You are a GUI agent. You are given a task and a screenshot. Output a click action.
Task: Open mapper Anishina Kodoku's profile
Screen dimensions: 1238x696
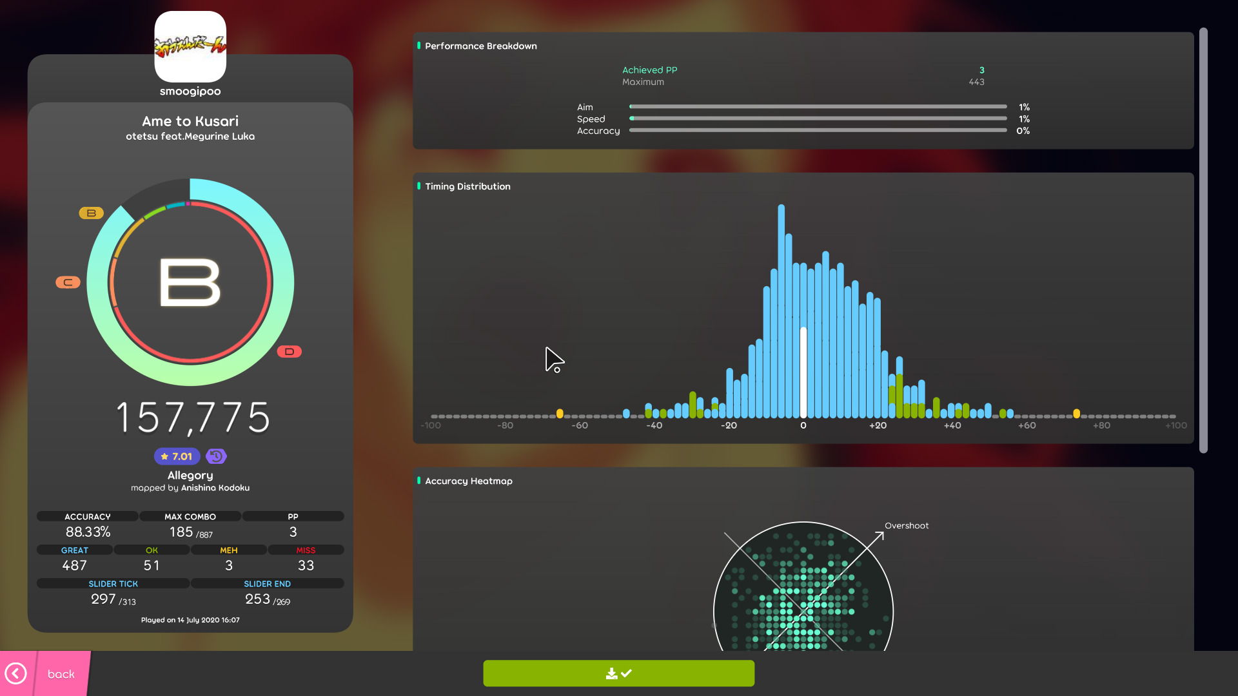pyautogui.click(x=215, y=488)
